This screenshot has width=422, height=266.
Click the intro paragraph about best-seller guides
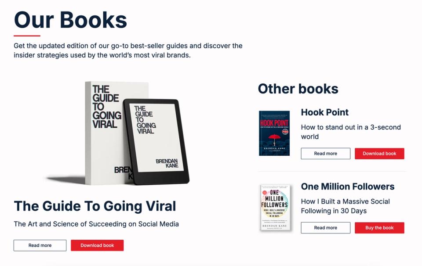(128, 50)
